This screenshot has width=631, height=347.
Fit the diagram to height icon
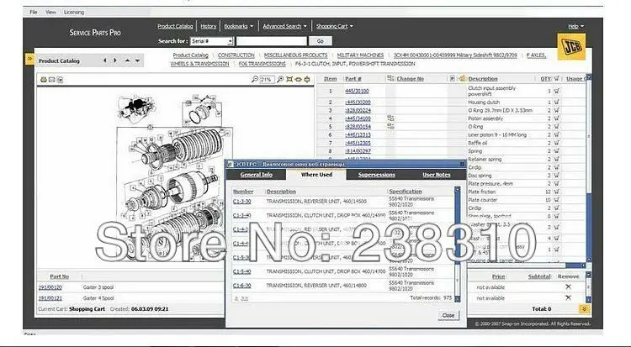[307, 79]
